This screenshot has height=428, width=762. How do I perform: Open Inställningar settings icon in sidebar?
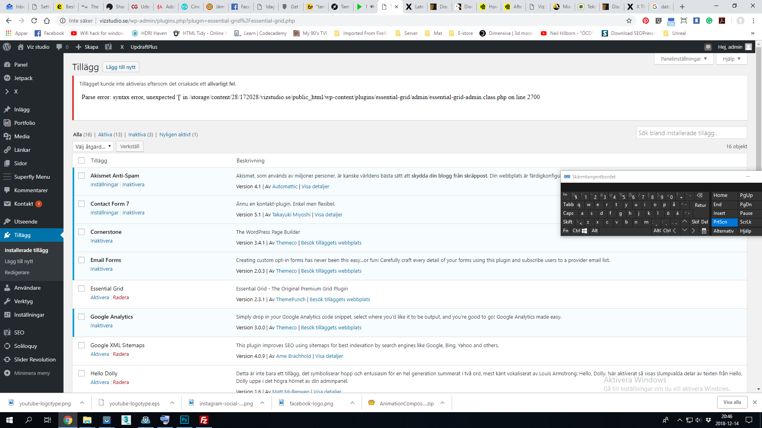(7, 315)
